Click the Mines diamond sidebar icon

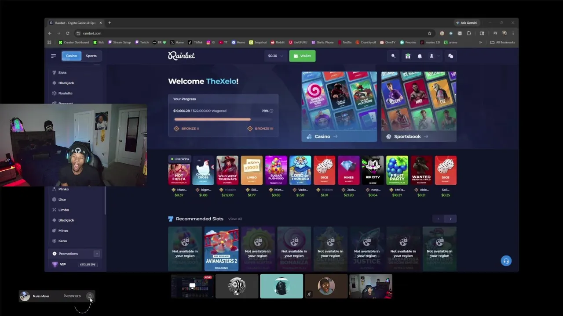click(54, 230)
